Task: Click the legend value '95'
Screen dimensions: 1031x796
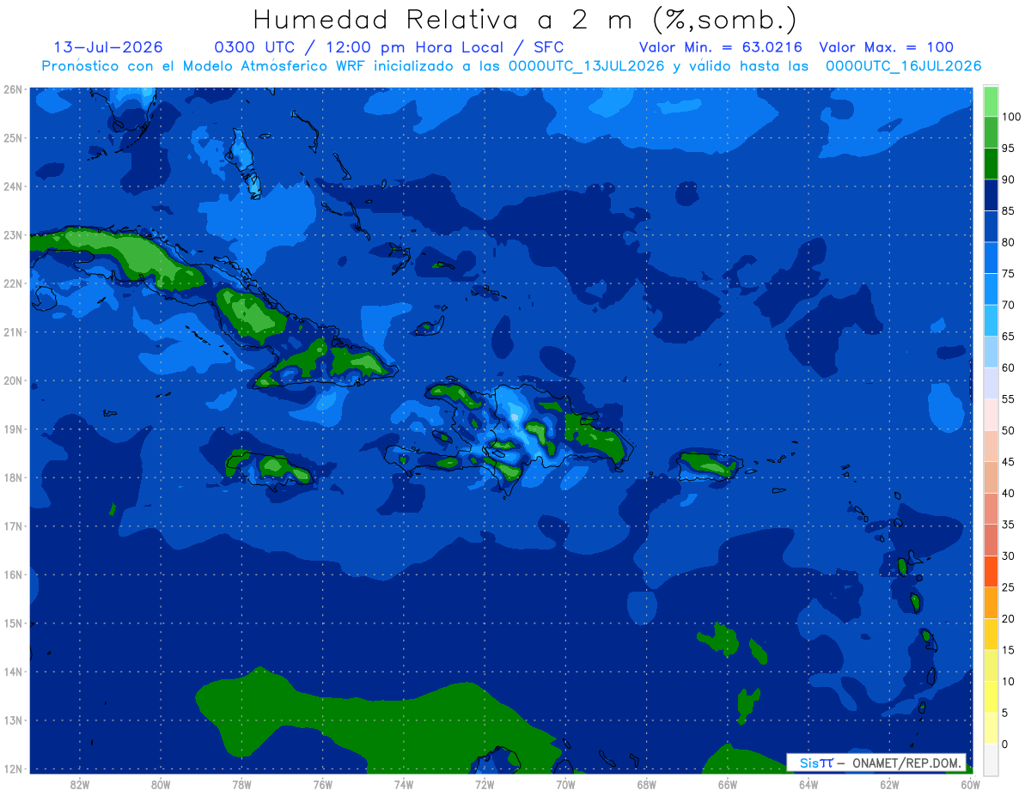Action: (x=1008, y=149)
